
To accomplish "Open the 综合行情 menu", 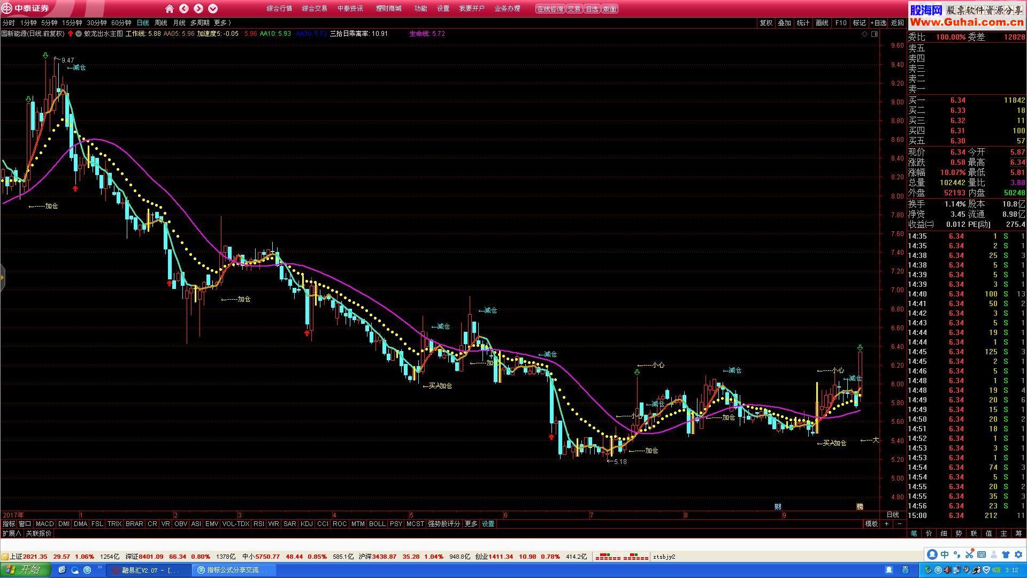I will (x=279, y=9).
